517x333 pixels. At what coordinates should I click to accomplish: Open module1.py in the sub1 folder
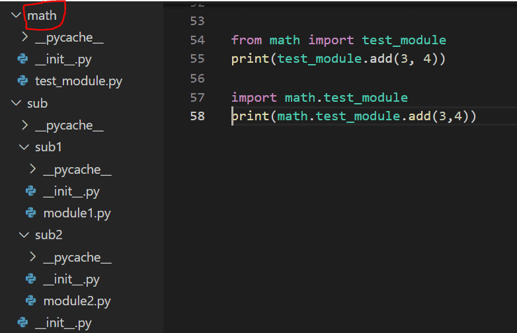[x=77, y=213]
